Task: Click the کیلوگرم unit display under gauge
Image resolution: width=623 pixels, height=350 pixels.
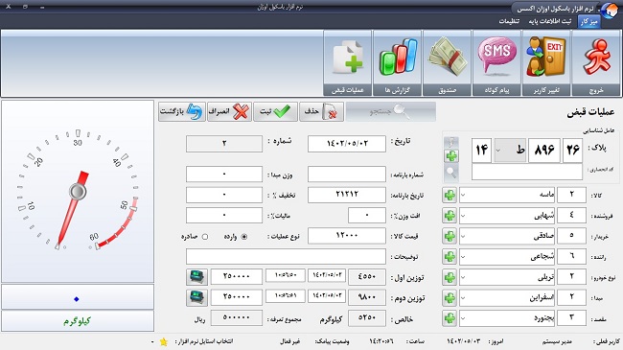Action: 77,321
